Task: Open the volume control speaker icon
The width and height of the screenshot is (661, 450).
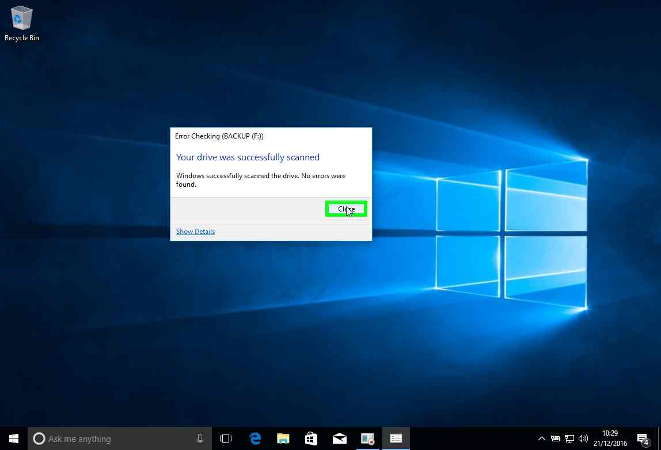Action: (583, 439)
